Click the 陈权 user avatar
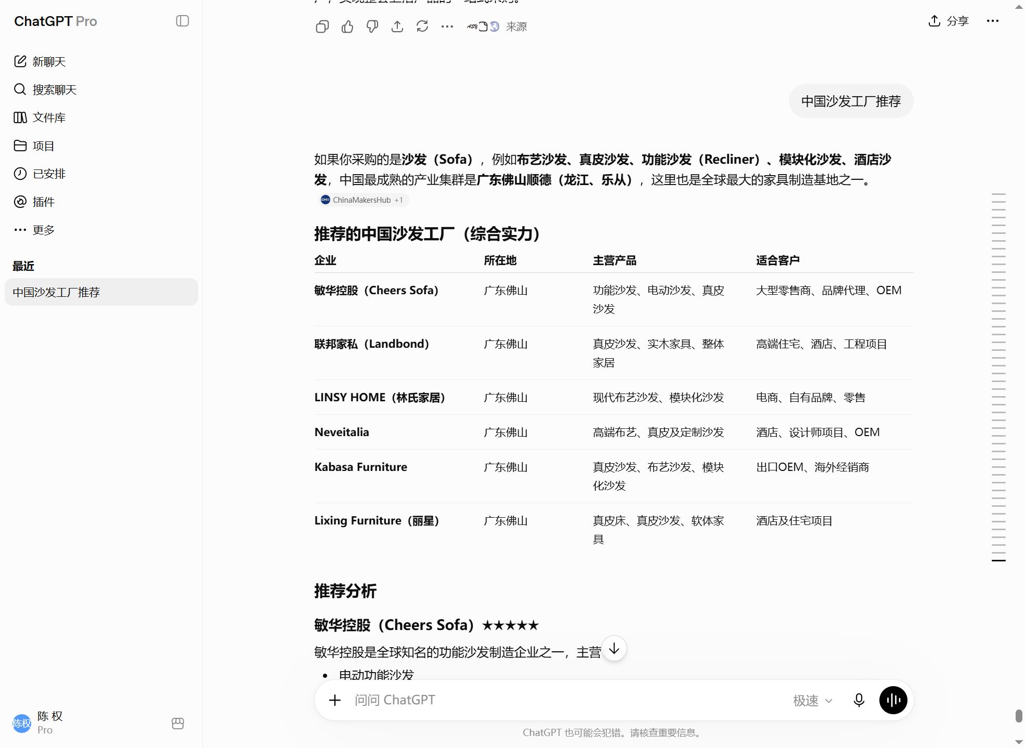Image resolution: width=1025 pixels, height=748 pixels. 22,723
